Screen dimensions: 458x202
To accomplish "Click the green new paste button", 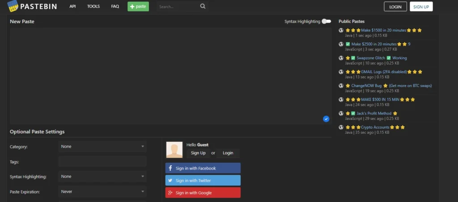I will pos(138,7).
